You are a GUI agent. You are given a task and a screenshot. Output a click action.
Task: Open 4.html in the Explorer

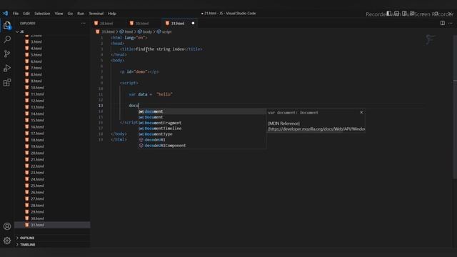pos(36,49)
